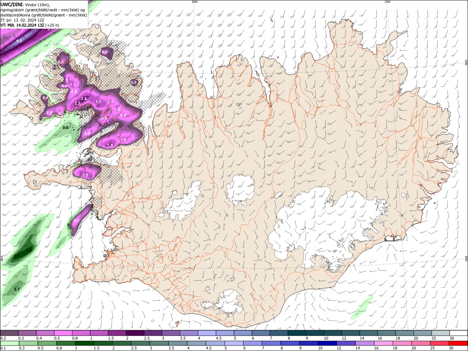Click the bright red 30 swatch in rain legend
468x351 pixels.
pyautogui.click(x=458, y=343)
